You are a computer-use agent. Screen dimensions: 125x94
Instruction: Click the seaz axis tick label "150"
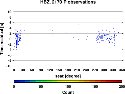[59, 70]
